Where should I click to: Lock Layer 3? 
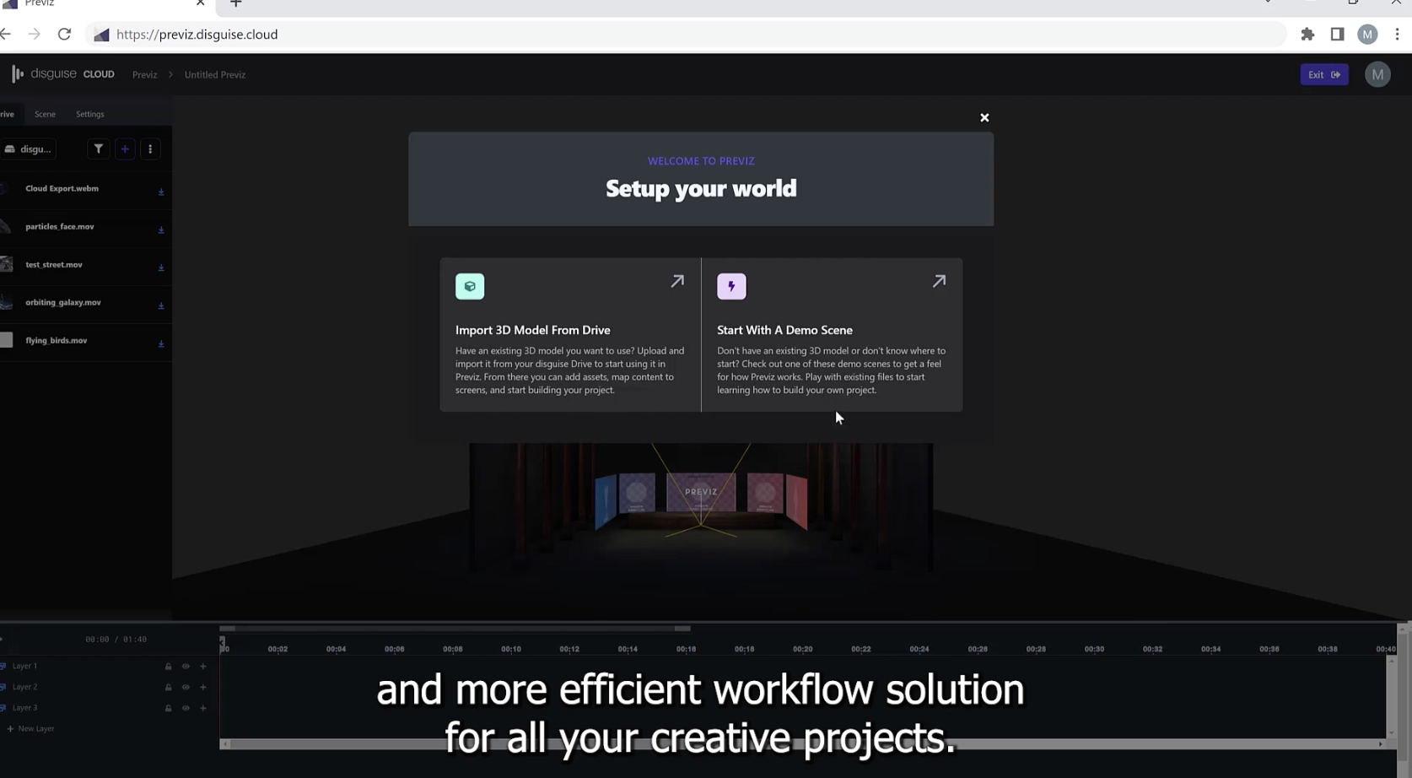click(168, 708)
